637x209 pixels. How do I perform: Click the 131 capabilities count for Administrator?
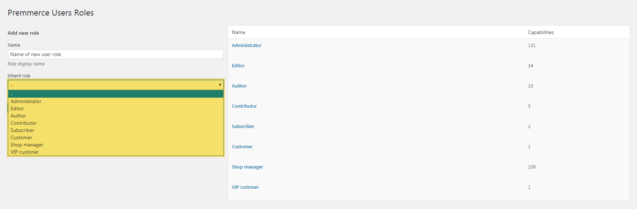531,45
